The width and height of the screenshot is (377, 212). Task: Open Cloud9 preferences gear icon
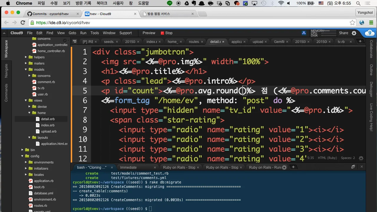(354, 33)
